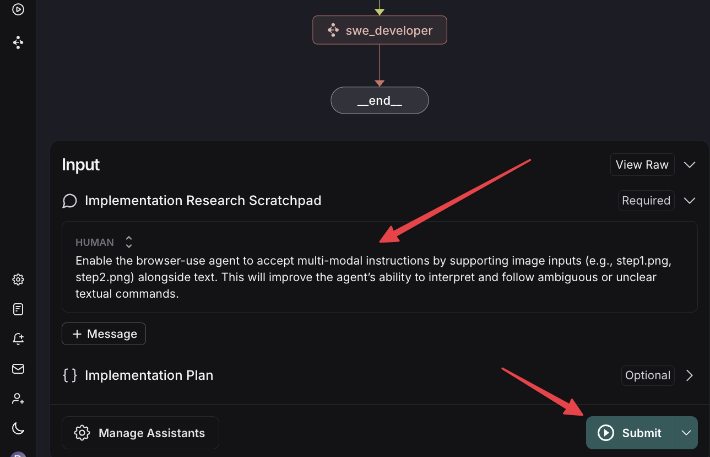
Task: Collapse the Implementation Research Scratchpad section
Action: (690, 201)
